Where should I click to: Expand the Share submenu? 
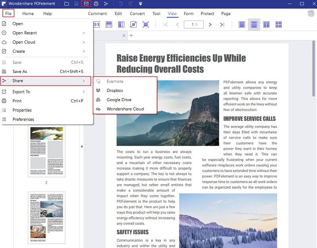[x=46, y=81]
